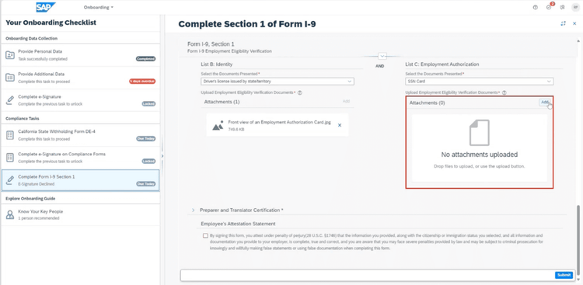Click help icon beside List B upload label
This screenshot has height=285, width=583.
[x=300, y=92]
